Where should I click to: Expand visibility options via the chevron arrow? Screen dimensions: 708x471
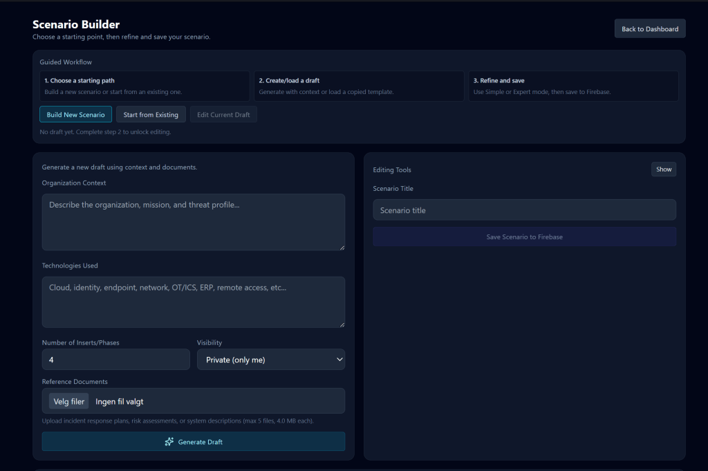click(338, 359)
